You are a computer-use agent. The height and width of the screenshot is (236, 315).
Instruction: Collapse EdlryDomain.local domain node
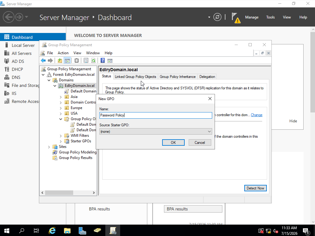point(55,86)
